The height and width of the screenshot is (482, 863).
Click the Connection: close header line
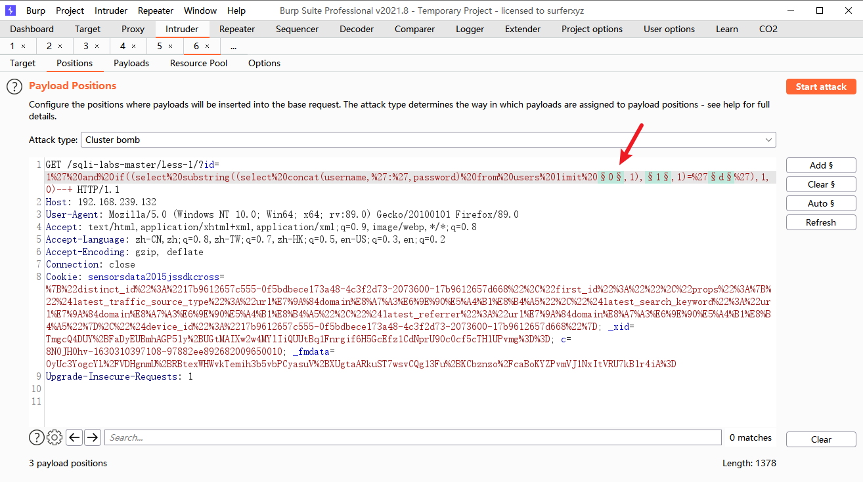(x=90, y=264)
